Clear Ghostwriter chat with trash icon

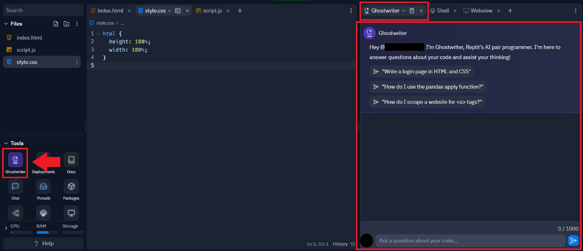(x=412, y=11)
